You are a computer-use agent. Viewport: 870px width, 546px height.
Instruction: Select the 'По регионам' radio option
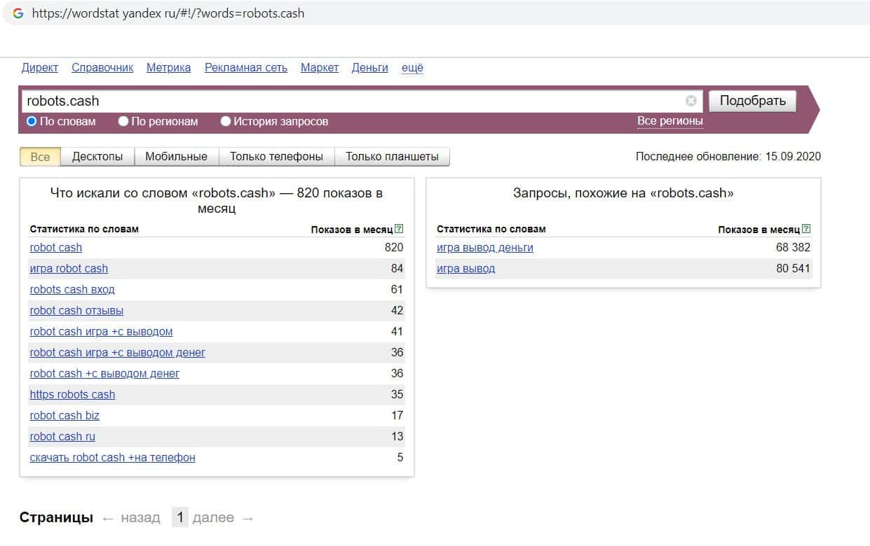point(123,121)
